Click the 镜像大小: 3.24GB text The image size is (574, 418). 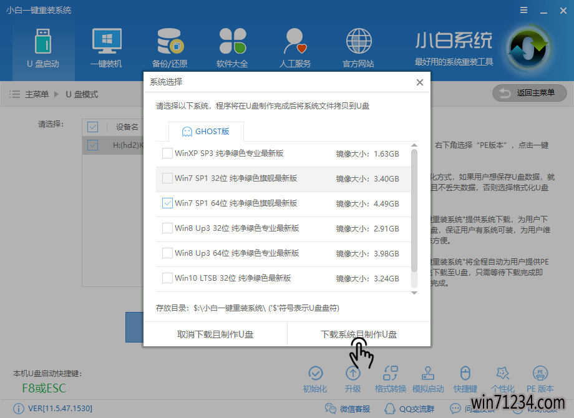tap(367, 278)
